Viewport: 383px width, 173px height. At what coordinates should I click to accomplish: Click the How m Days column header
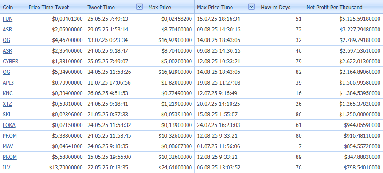pos(281,8)
